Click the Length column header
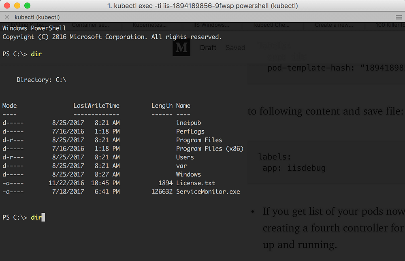The height and width of the screenshot is (261, 405). click(162, 106)
